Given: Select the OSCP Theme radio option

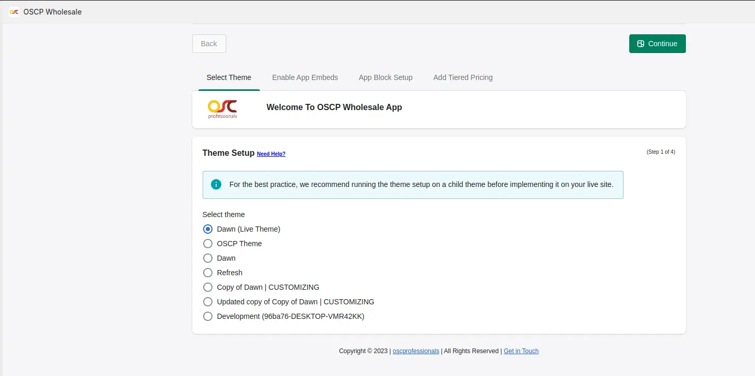Looking at the screenshot, I should point(208,244).
